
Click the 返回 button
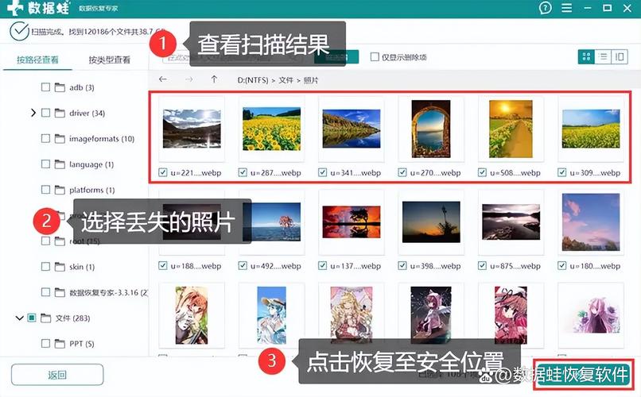tap(56, 376)
